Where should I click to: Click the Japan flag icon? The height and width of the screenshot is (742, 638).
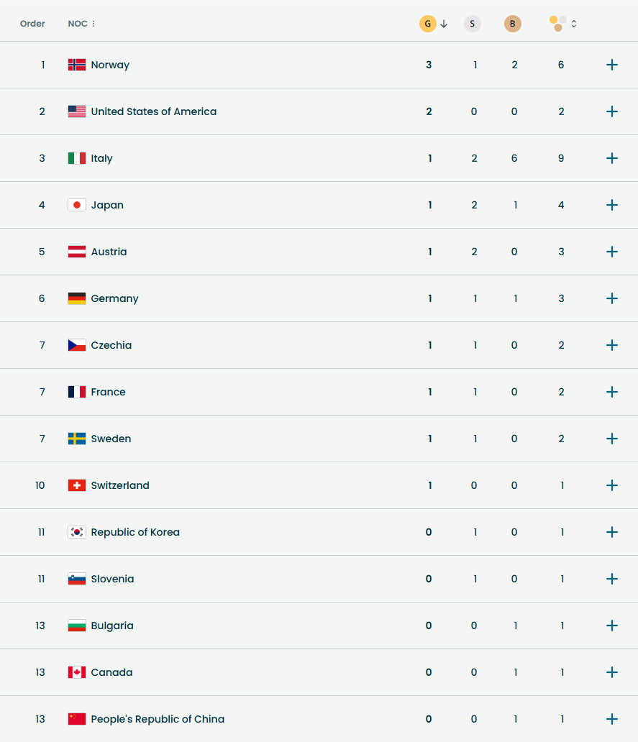coord(77,205)
